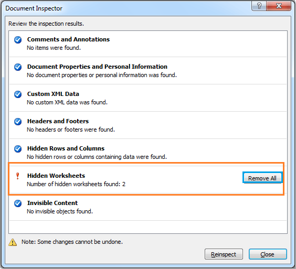Click the Custom XML Data heading

53,94
